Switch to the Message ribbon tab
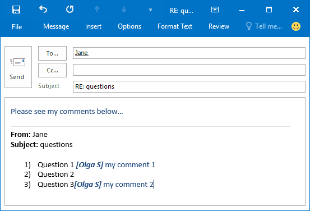Screen dimensions: 310x211 (x=56, y=26)
